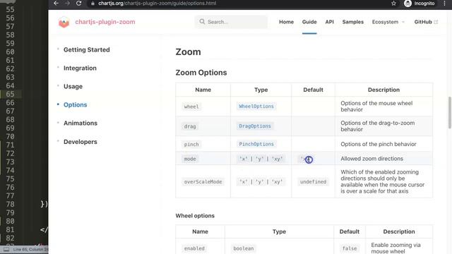
Task: Open Integration in sidebar
Action: (80, 68)
